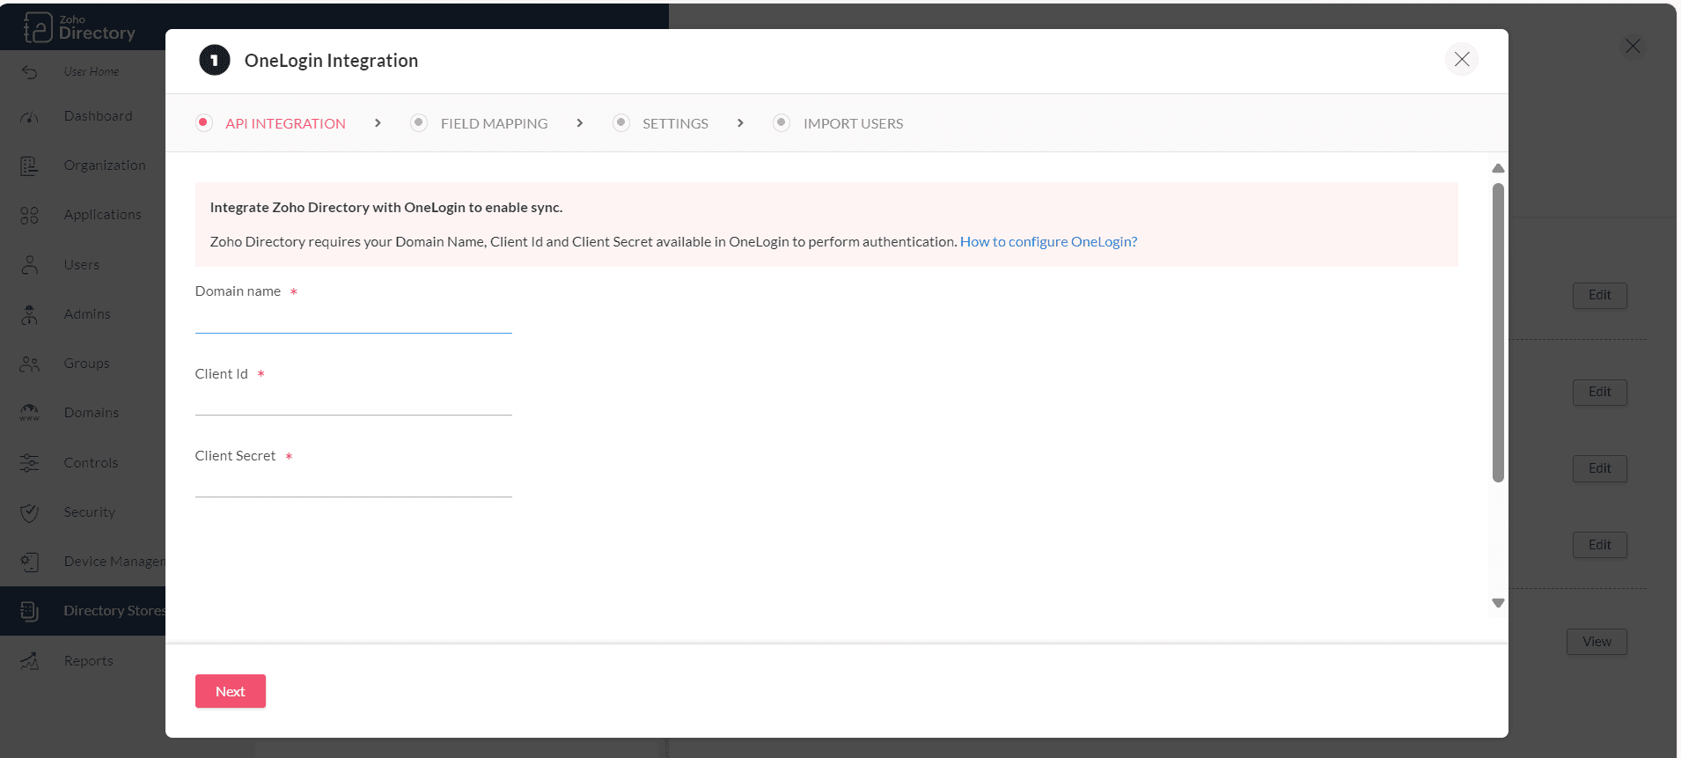Viewport: 1681px width, 758px height.
Task: Open Groups in the sidebar
Action: coord(86,364)
